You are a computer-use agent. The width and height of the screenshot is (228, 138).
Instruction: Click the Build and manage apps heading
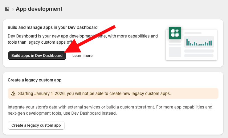click(53, 28)
